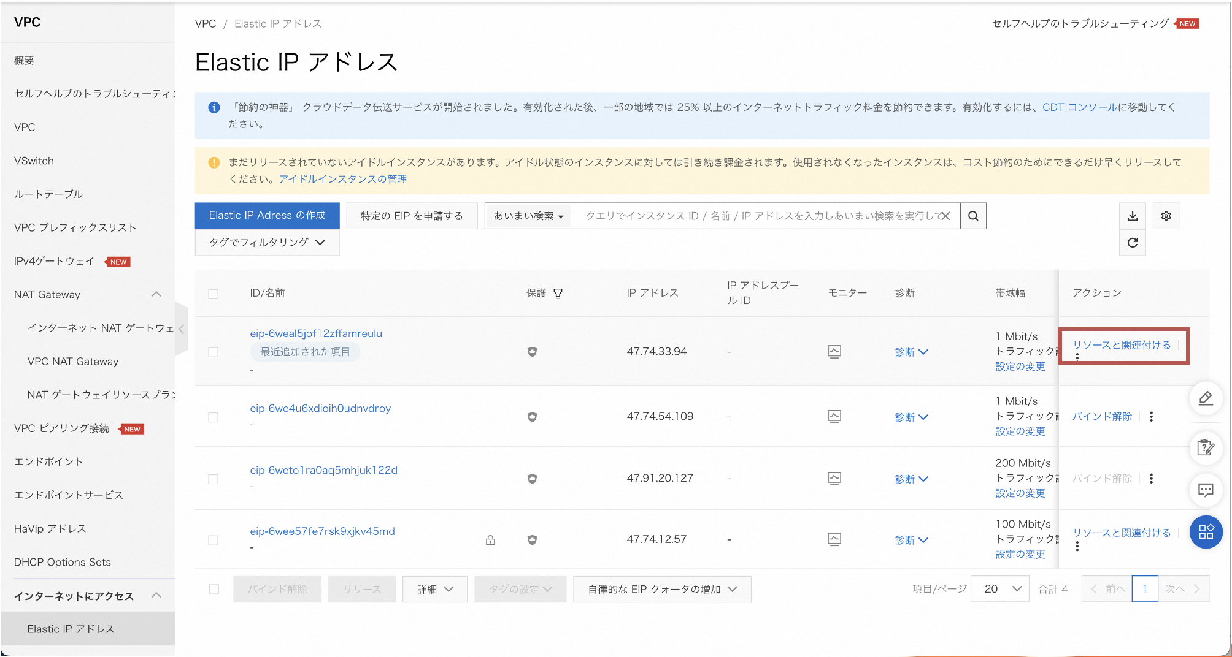Image resolution: width=1232 pixels, height=657 pixels.
Task: Open the download/export EIP list icon
Action: tap(1133, 216)
